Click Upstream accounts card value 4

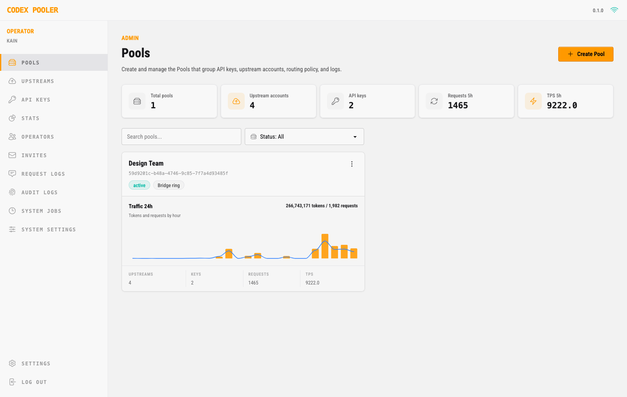tap(252, 105)
